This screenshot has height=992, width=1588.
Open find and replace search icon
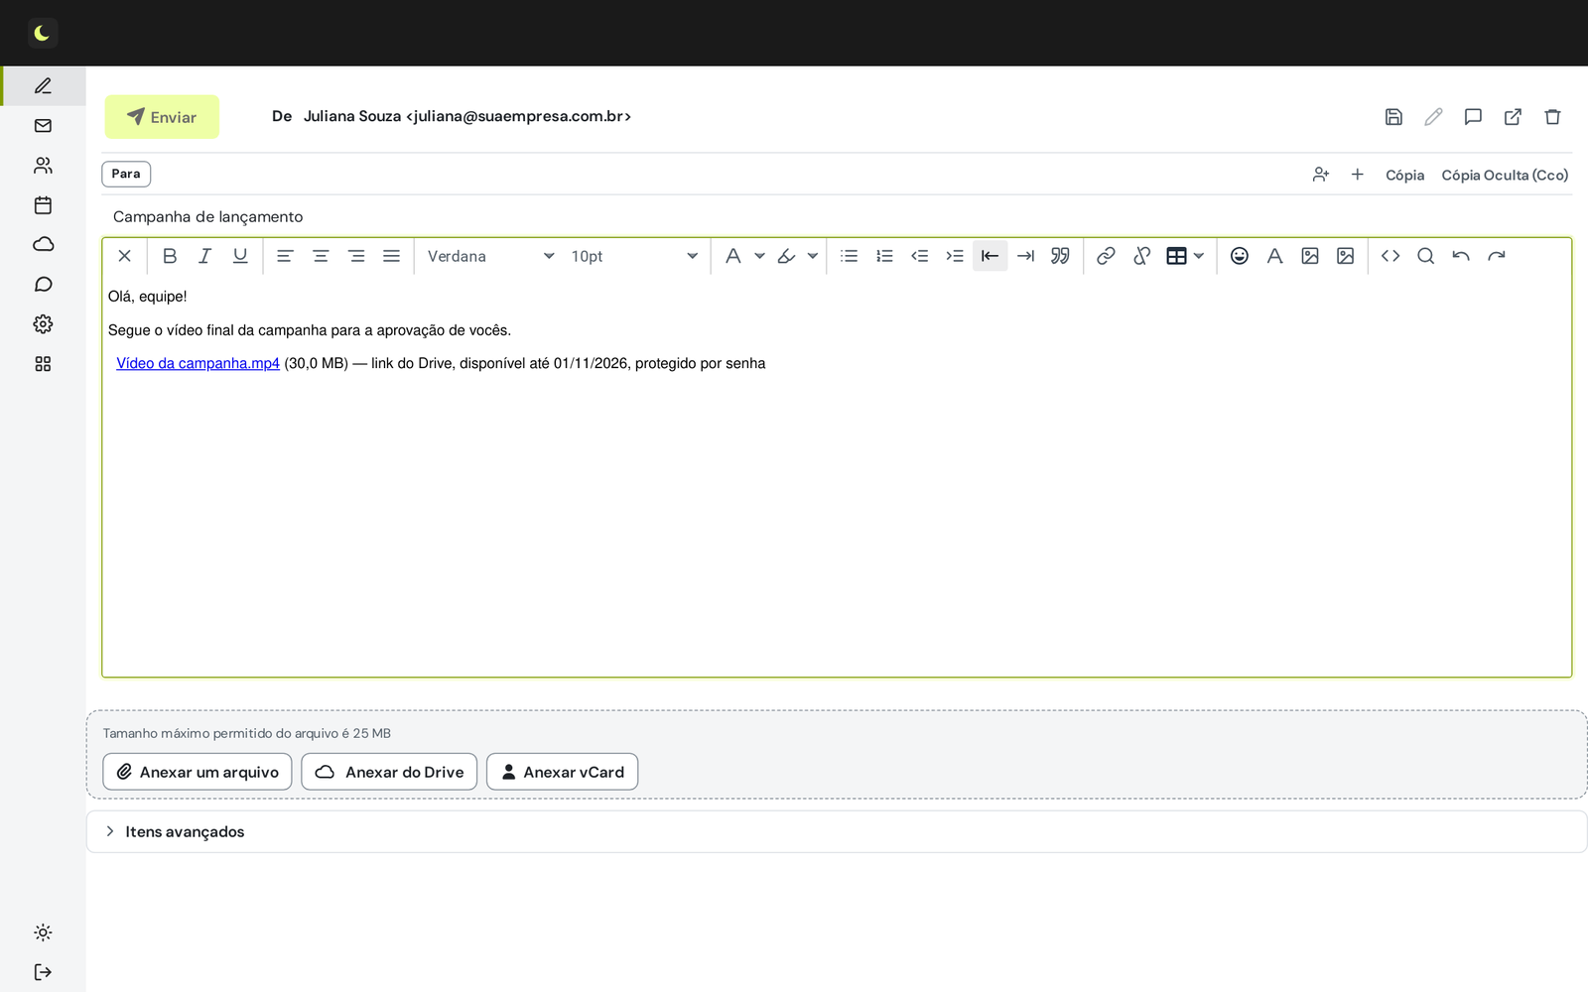pyautogui.click(x=1426, y=256)
